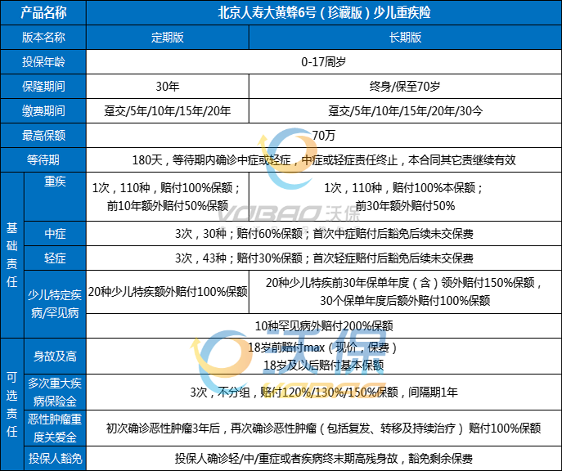The height and width of the screenshot is (471, 562).
Task: Select the 定期版 column header
Action: tap(168, 38)
